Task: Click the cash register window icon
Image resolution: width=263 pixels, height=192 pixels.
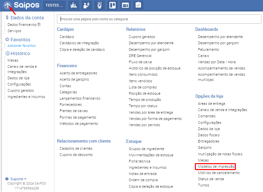Action: (x=125, y=6)
